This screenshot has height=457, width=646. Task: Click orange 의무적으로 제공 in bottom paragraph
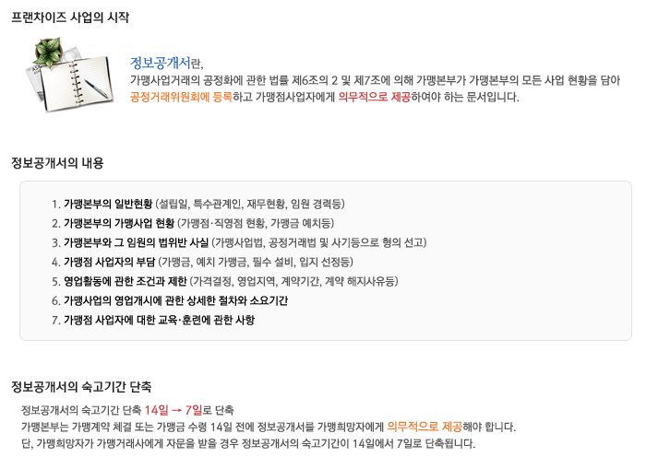[x=425, y=427]
